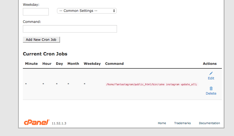Select the cake instagram update_all command text
This screenshot has width=234, height=136.
click(152, 84)
